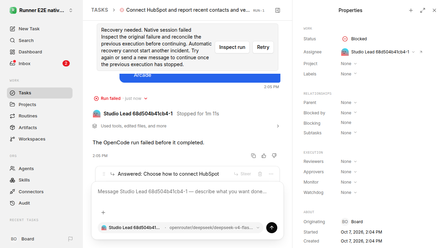Open the Project None dropdown
The image size is (442, 248).
coord(349,64)
